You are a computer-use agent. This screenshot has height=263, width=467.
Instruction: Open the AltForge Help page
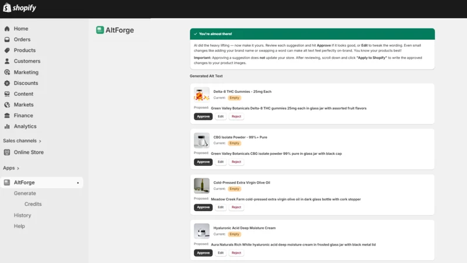19,226
